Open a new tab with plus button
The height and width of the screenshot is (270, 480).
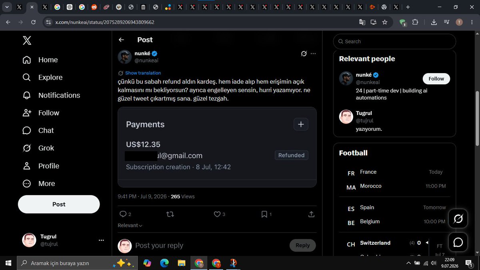pyautogui.click(x=408, y=7)
